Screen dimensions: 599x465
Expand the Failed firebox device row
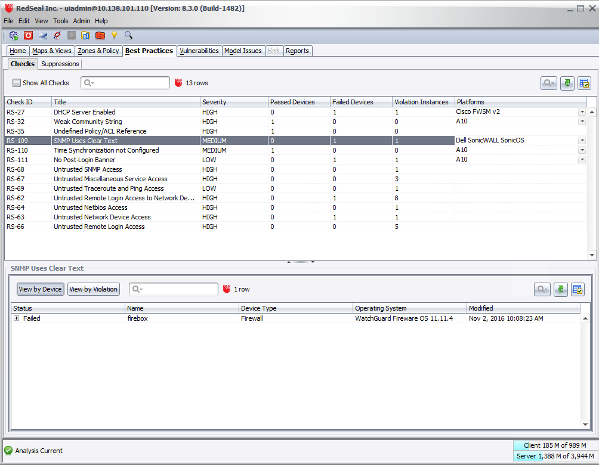[16, 318]
